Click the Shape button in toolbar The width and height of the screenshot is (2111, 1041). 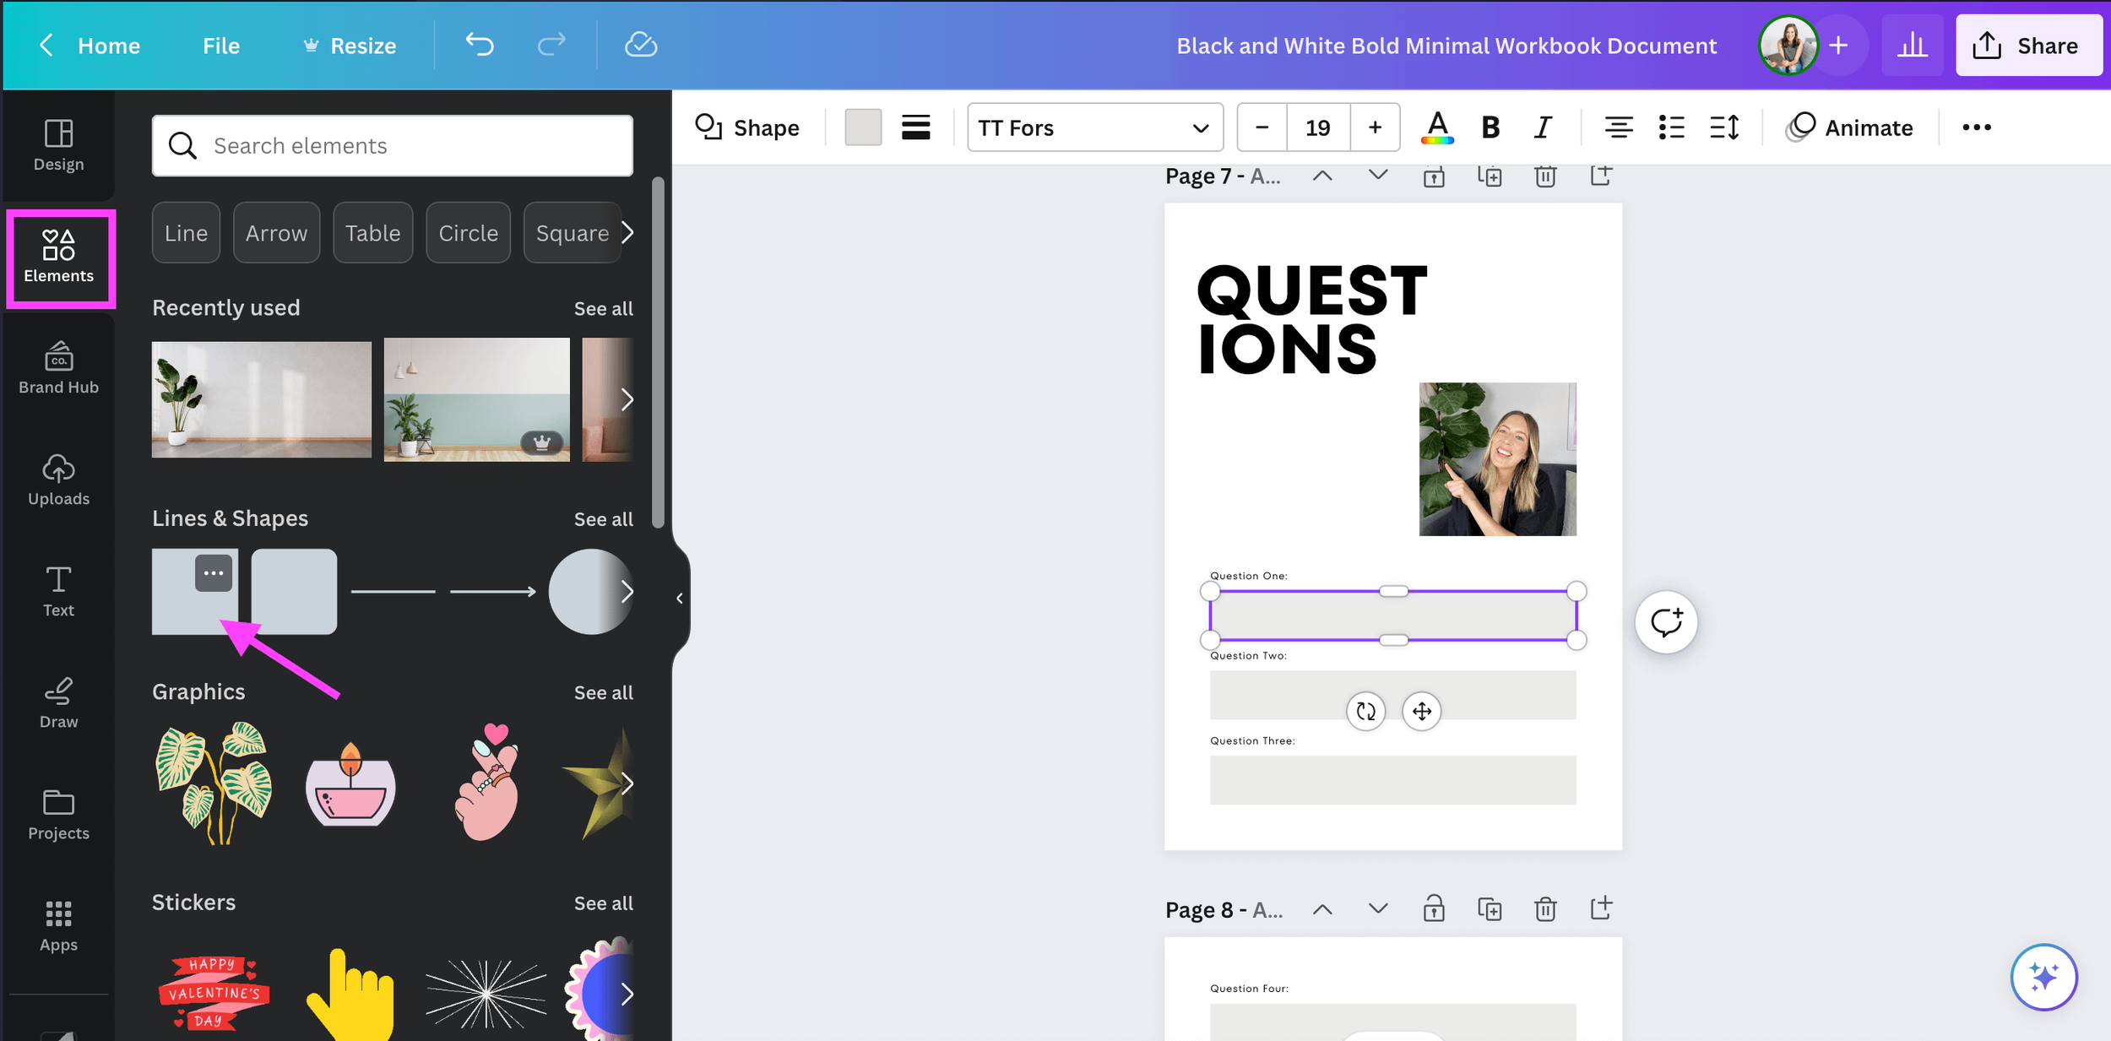(x=747, y=127)
